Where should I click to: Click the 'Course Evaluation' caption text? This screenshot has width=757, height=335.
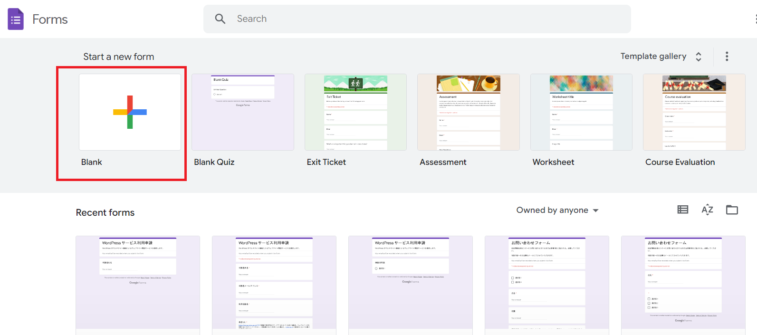pyautogui.click(x=680, y=162)
